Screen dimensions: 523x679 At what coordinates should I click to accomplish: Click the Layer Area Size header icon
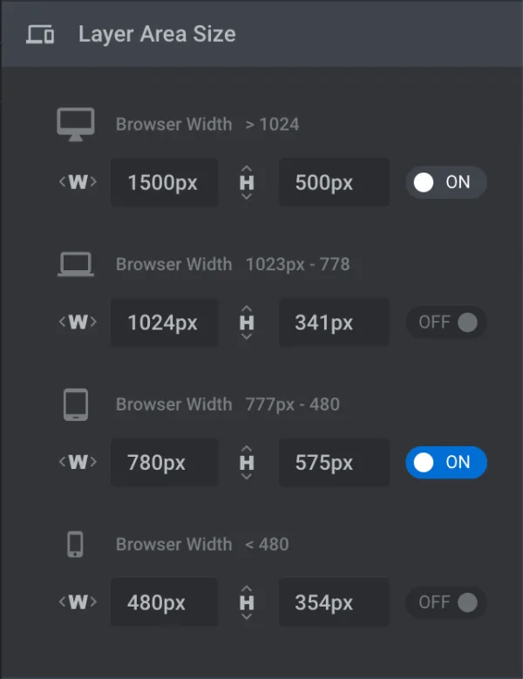[40, 35]
